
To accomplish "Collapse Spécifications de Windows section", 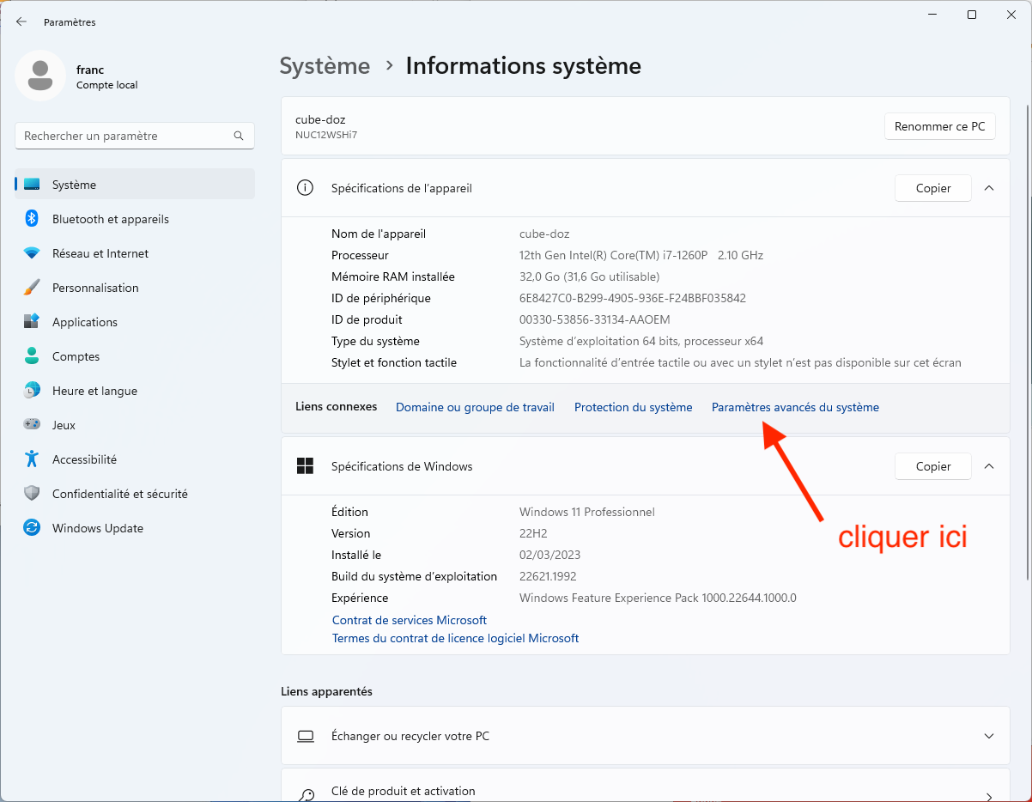I will (x=989, y=466).
